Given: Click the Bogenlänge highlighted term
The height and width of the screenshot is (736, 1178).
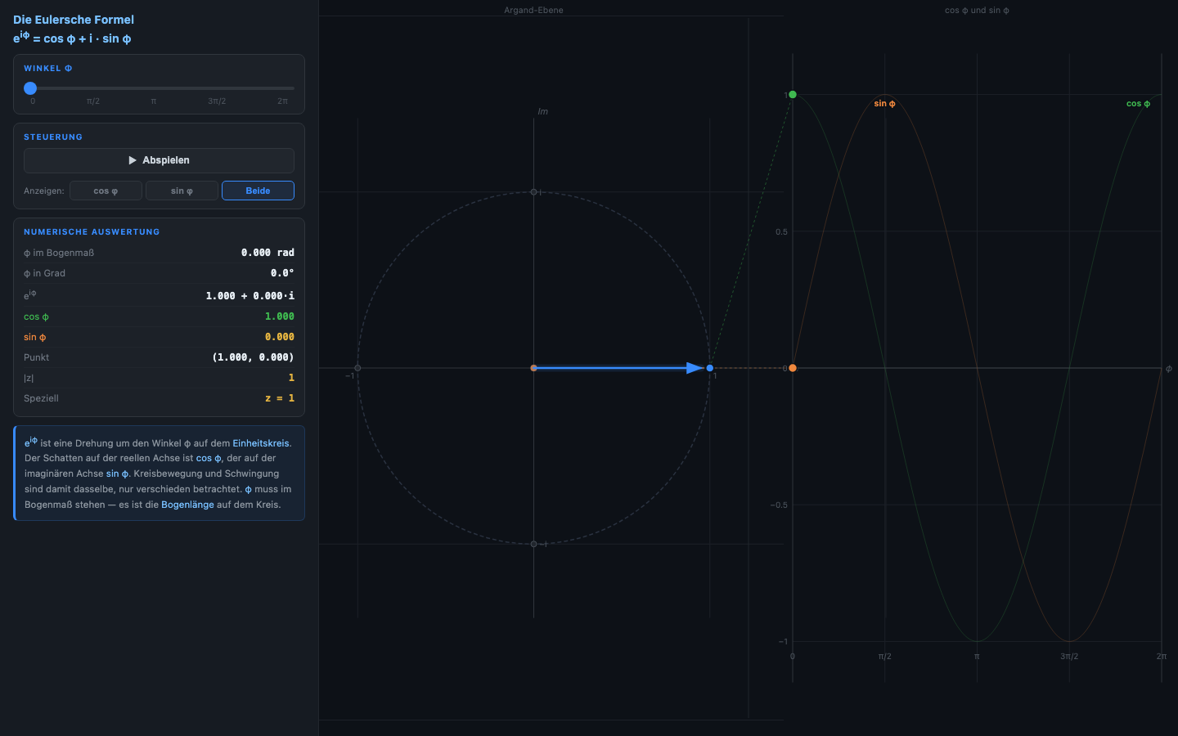Looking at the screenshot, I should [x=187, y=505].
